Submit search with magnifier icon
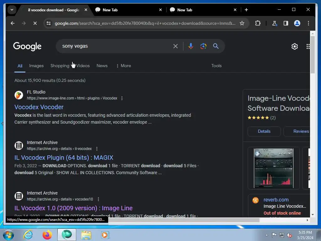Screen dimensions: 321x241 pos(216,46)
